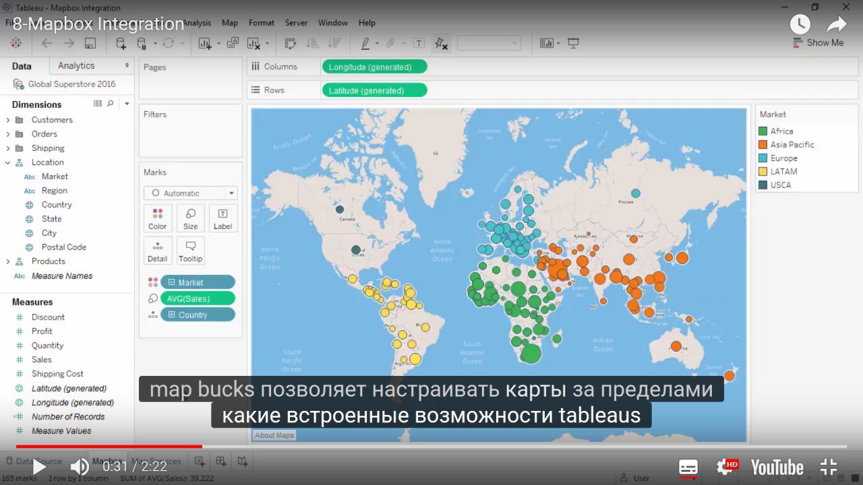
Task: Switch to the Analytics tab
Action: pyautogui.click(x=76, y=65)
